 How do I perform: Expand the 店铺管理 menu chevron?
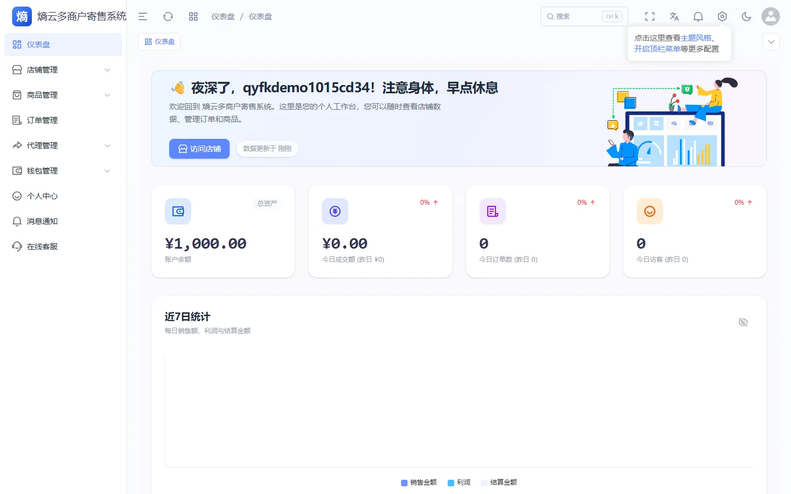point(108,70)
